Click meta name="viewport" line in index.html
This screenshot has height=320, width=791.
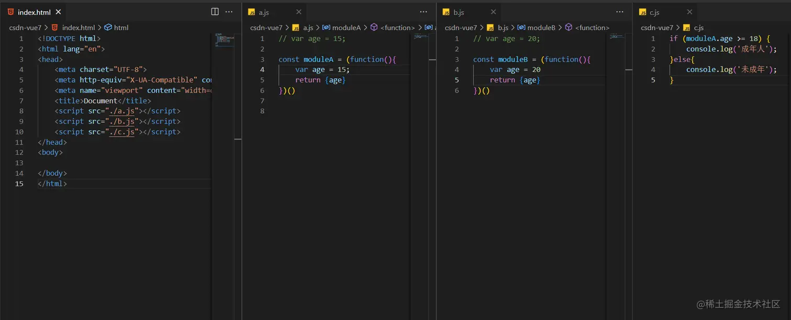[x=133, y=90]
